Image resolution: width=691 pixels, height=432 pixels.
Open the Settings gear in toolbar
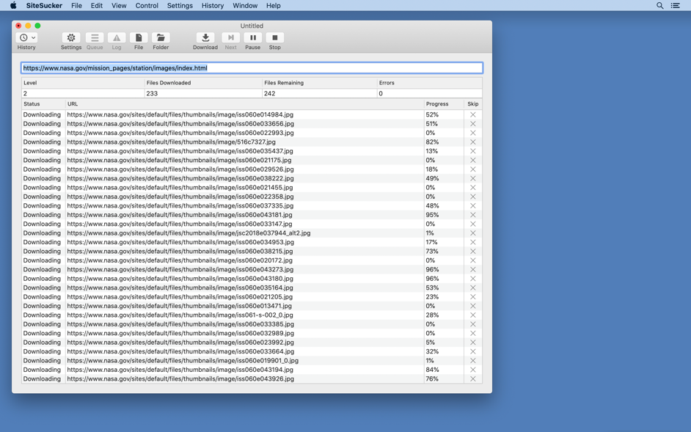pos(71,38)
